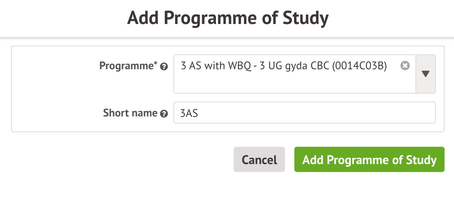The width and height of the screenshot is (454, 218).
Task: Click the "3AS" text in Short name
Action: 189,113
